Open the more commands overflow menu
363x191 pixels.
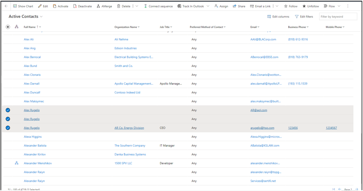tap(348, 6)
